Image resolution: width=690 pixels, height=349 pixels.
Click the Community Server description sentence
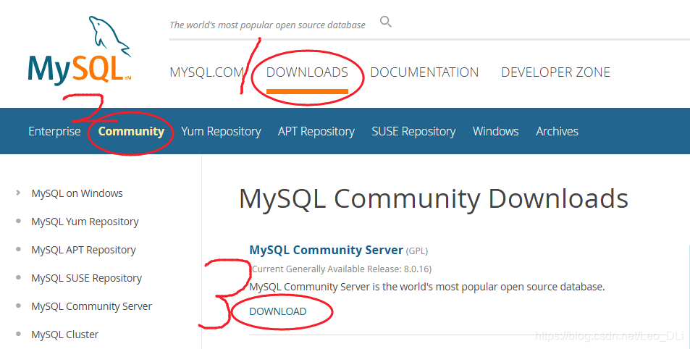(427, 287)
